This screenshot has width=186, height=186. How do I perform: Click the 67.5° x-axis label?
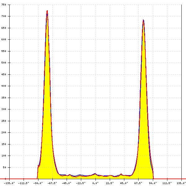(x=139, y=183)
